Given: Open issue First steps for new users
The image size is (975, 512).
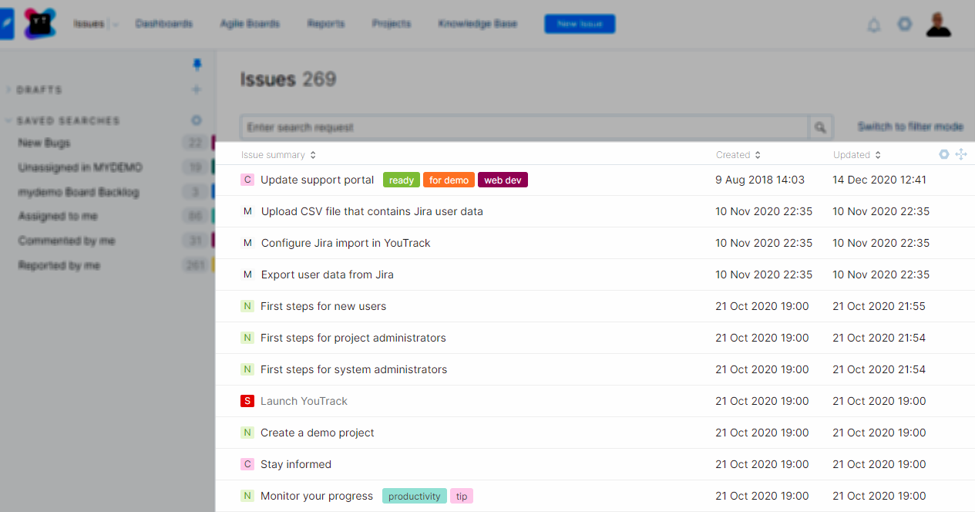Looking at the screenshot, I should pyautogui.click(x=323, y=306).
